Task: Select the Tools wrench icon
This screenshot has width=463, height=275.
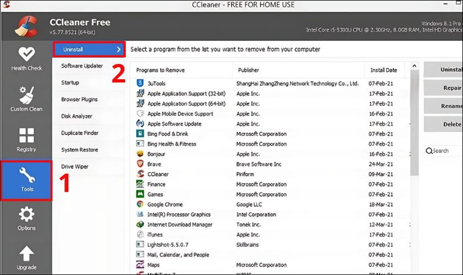Action: 27,175
